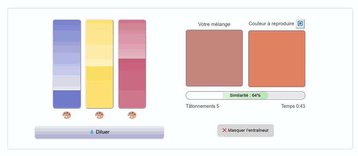This screenshot has height=156, width=358.
Task: Click the Tâtonnements 5 counter
Action: coord(202,106)
